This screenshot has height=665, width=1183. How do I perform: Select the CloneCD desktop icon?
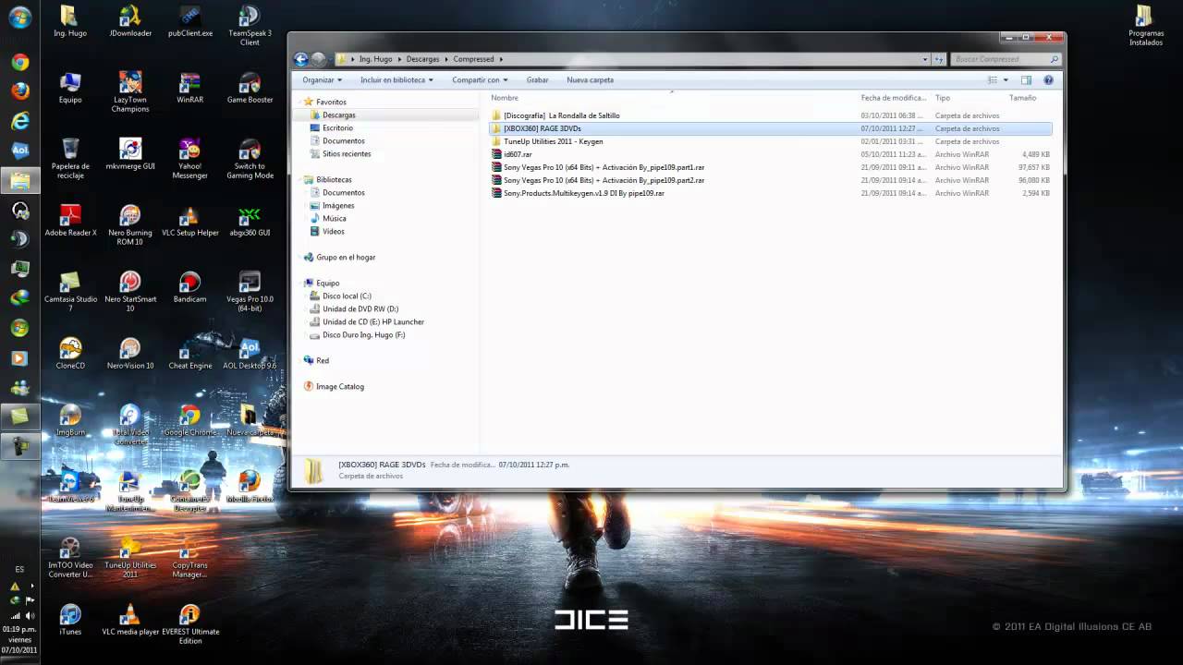(x=70, y=353)
